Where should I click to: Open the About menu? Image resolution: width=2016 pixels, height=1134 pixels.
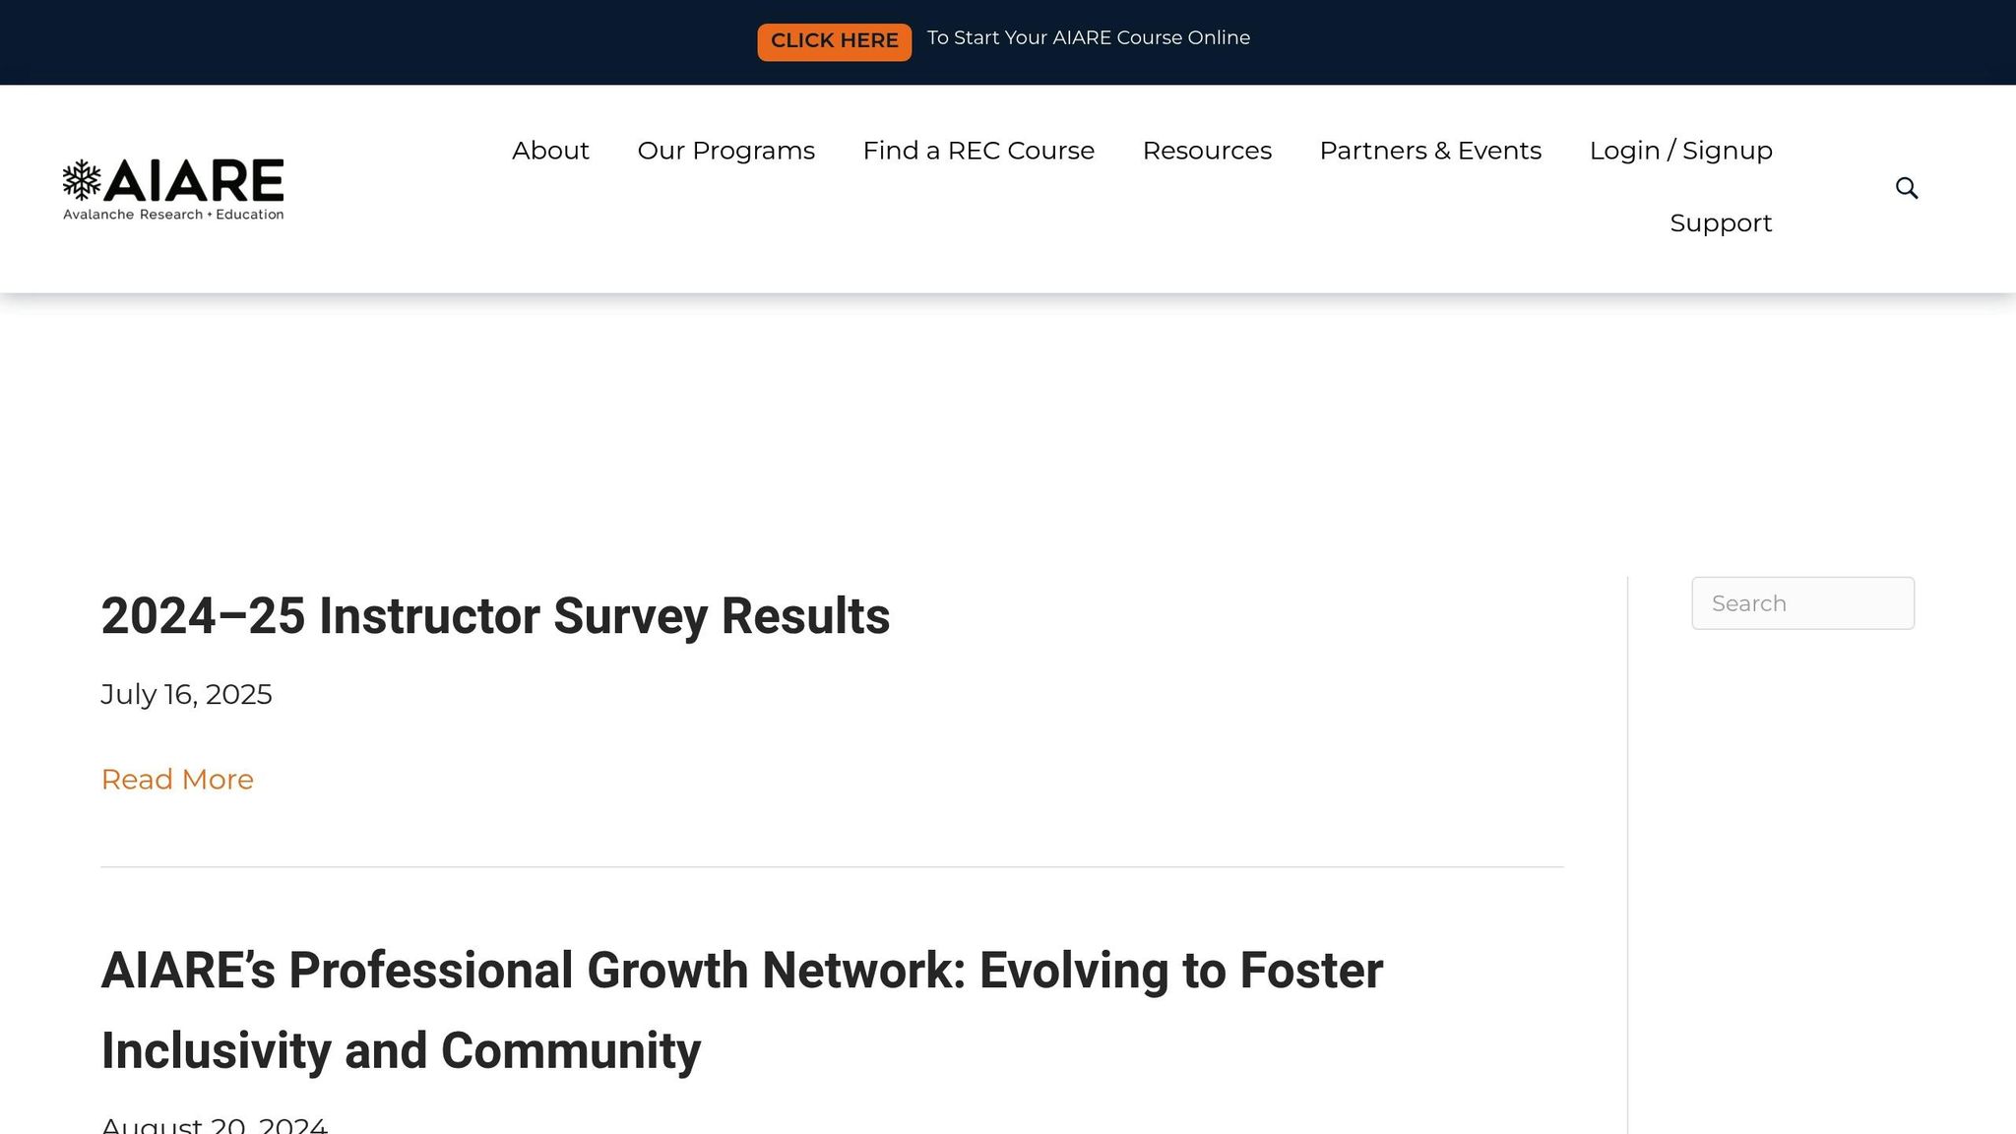click(550, 151)
